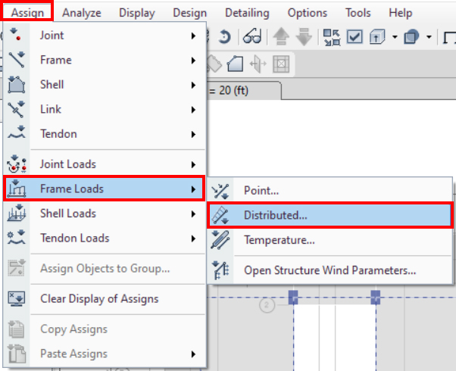Open the Detailing menu
Screen dimensions: 456x371
tap(247, 13)
